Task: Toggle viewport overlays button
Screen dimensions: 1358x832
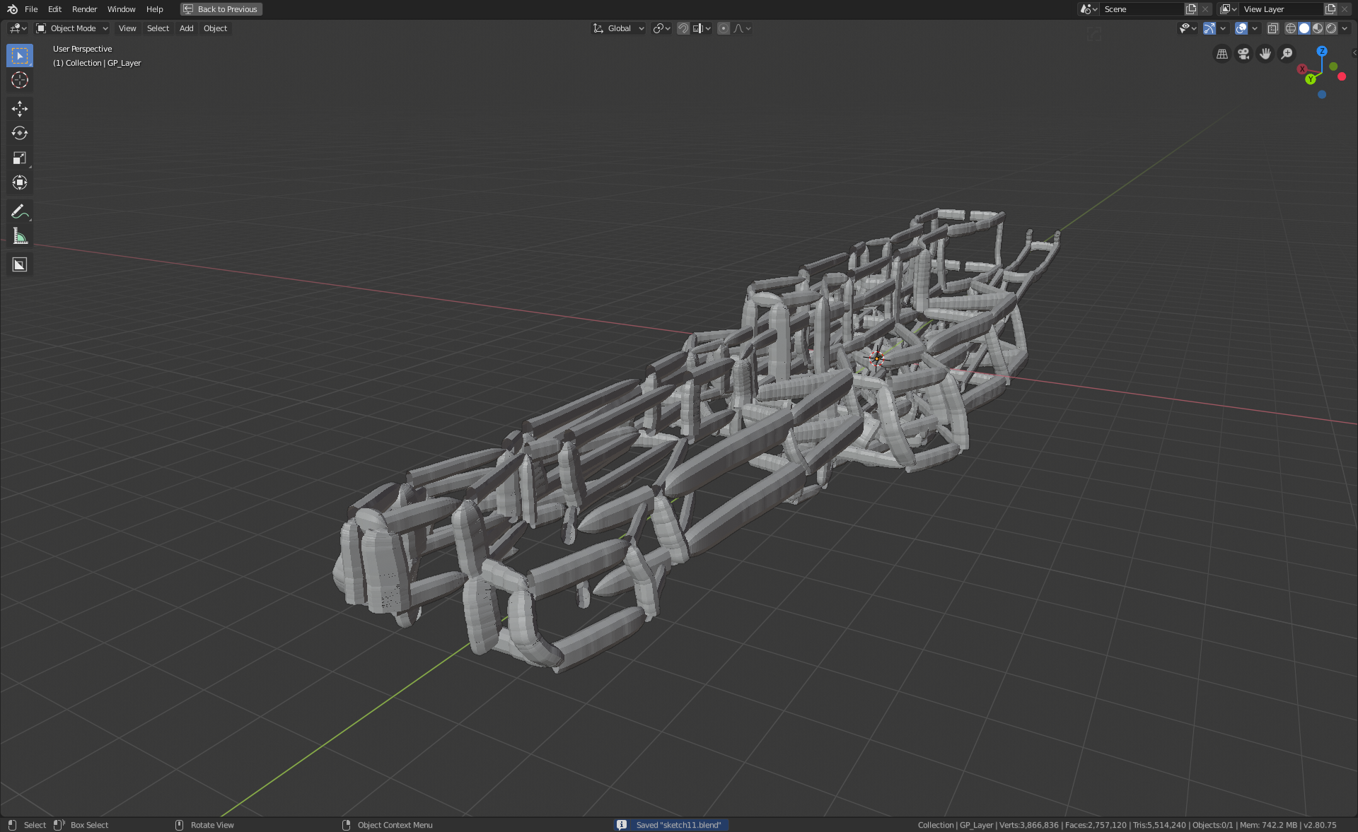Action: [1241, 28]
